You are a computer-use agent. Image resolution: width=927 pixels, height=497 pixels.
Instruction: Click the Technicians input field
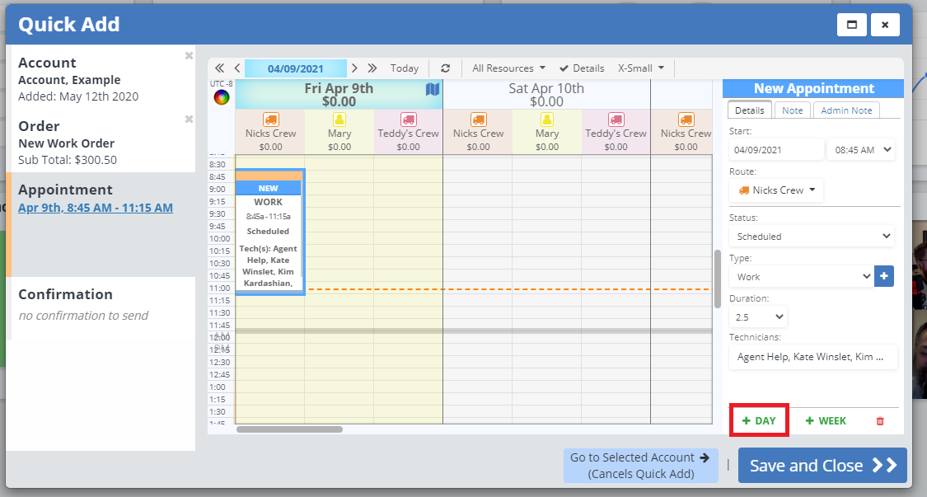[812, 357]
